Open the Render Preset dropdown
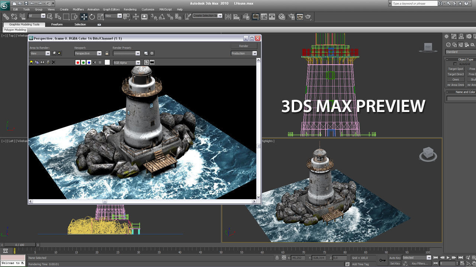Screen dimensions: 476x267 127,53
